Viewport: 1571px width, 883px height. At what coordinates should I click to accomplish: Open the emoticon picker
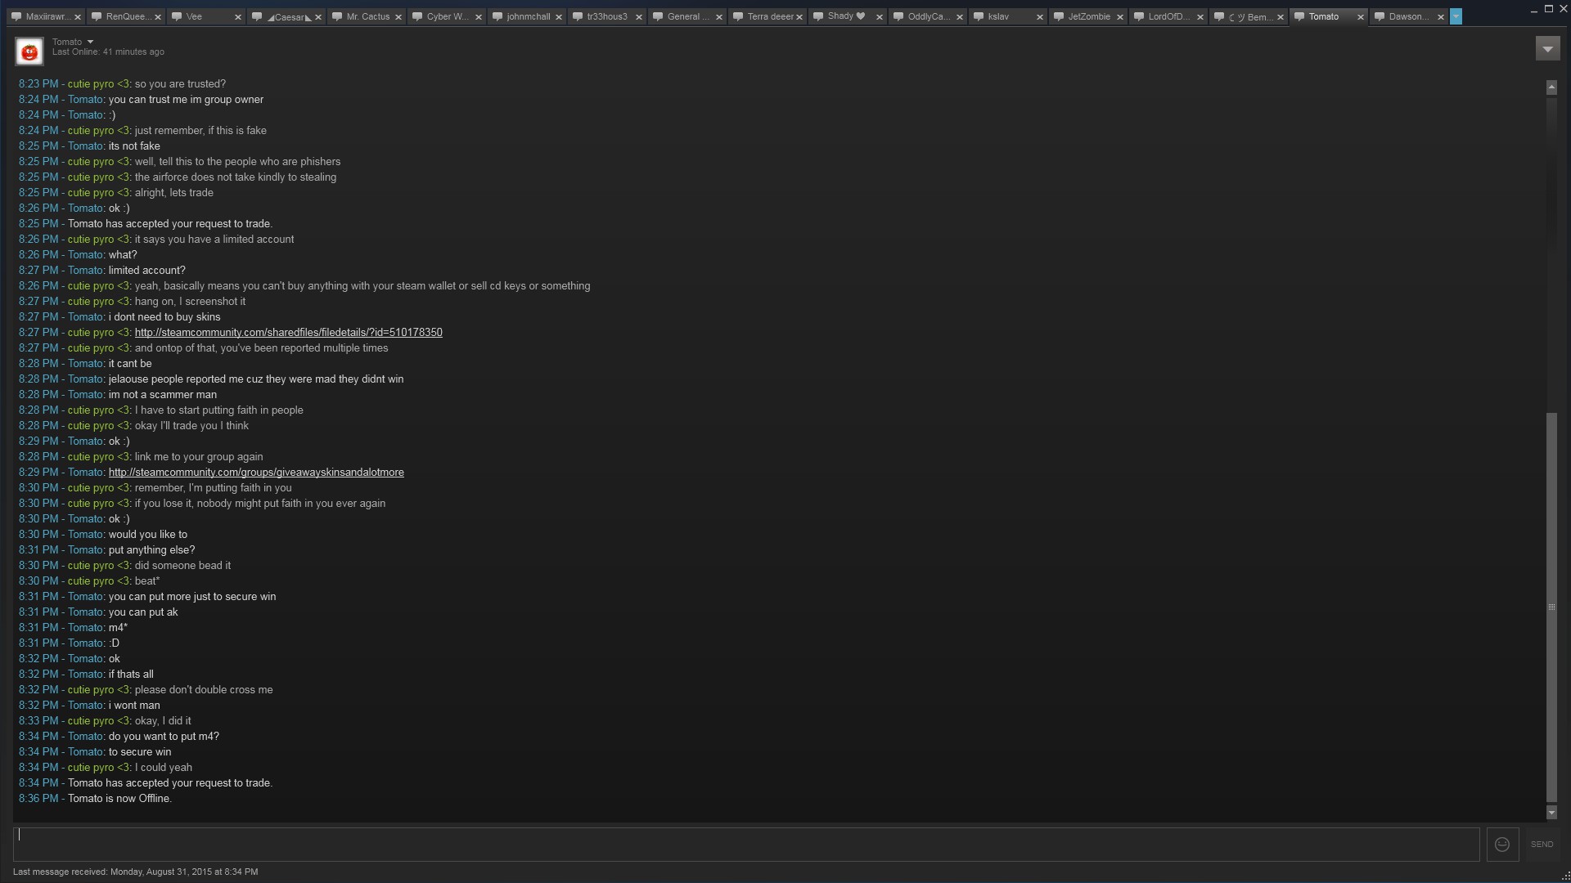1502,845
